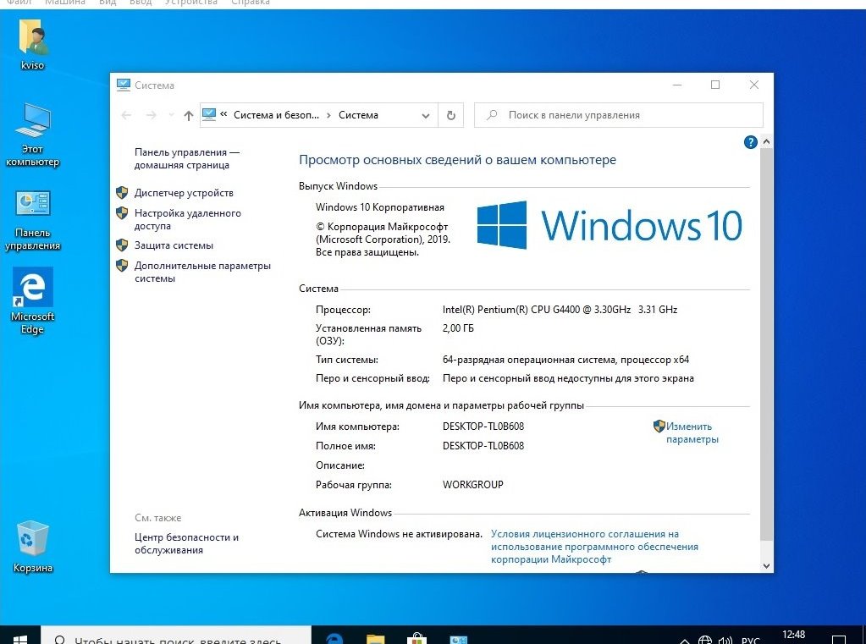Open the Устройства menu
The image size is (866, 644).
point(191,3)
